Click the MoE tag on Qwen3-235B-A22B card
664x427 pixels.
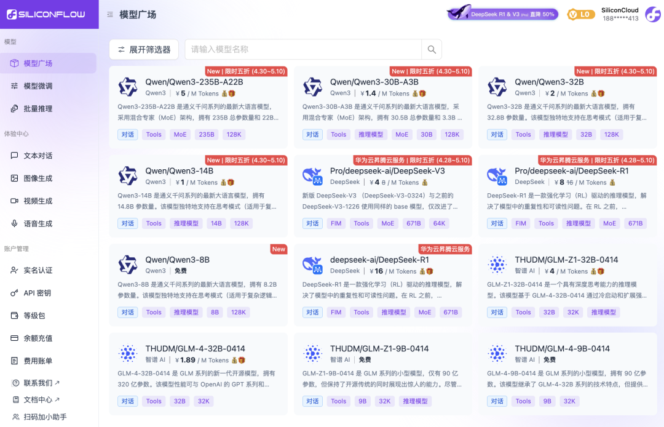click(180, 135)
